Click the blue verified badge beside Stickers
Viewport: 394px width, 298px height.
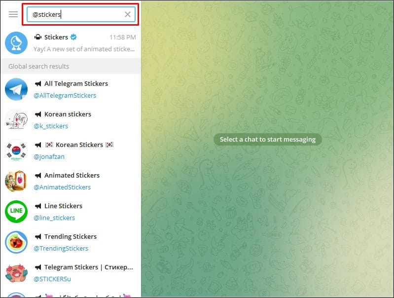[73, 37]
